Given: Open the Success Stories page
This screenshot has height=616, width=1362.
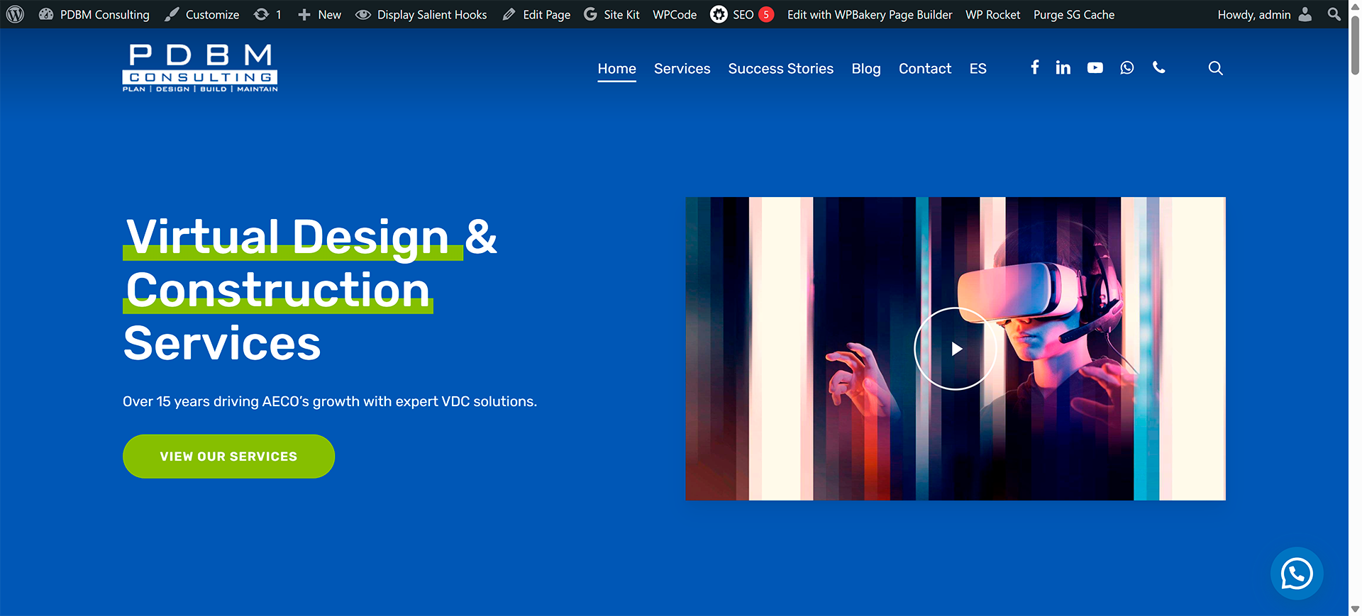Looking at the screenshot, I should (x=780, y=69).
